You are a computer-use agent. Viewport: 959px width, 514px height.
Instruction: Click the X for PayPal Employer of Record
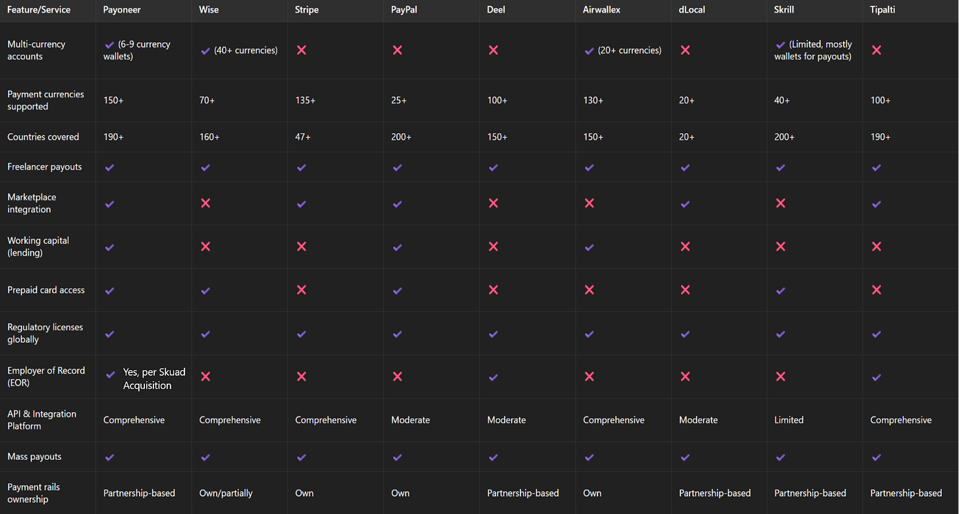[397, 377]
